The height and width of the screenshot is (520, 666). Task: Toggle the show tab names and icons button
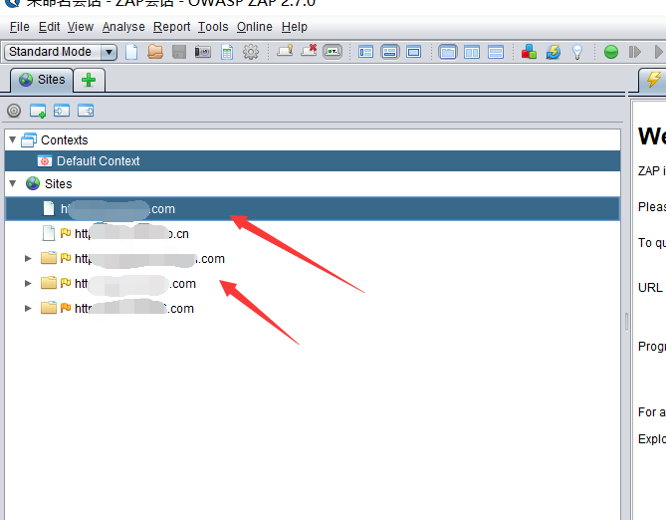click(333, 52)
